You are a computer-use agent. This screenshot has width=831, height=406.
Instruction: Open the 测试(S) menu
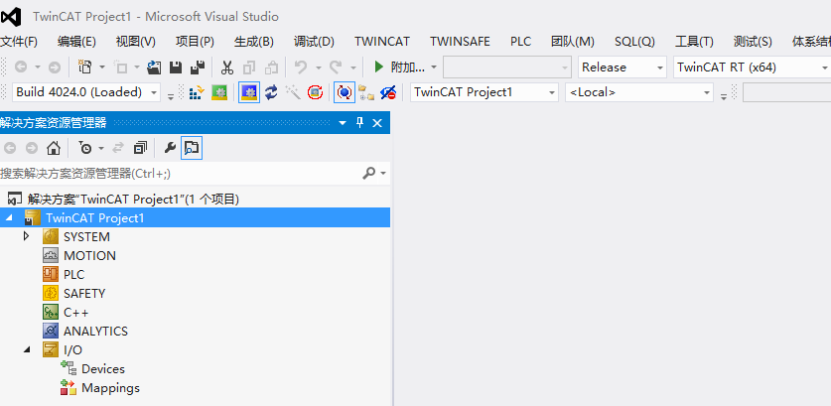pos(753,42)
